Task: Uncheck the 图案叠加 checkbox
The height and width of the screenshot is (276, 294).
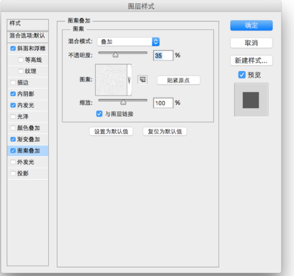Action: [13, 150]
